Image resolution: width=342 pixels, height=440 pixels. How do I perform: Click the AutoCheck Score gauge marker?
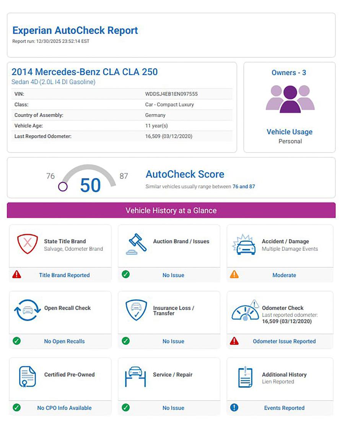(63, 187)
